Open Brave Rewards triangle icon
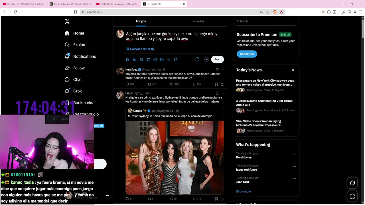The image size is (365, 205). [x=281, y=12]
